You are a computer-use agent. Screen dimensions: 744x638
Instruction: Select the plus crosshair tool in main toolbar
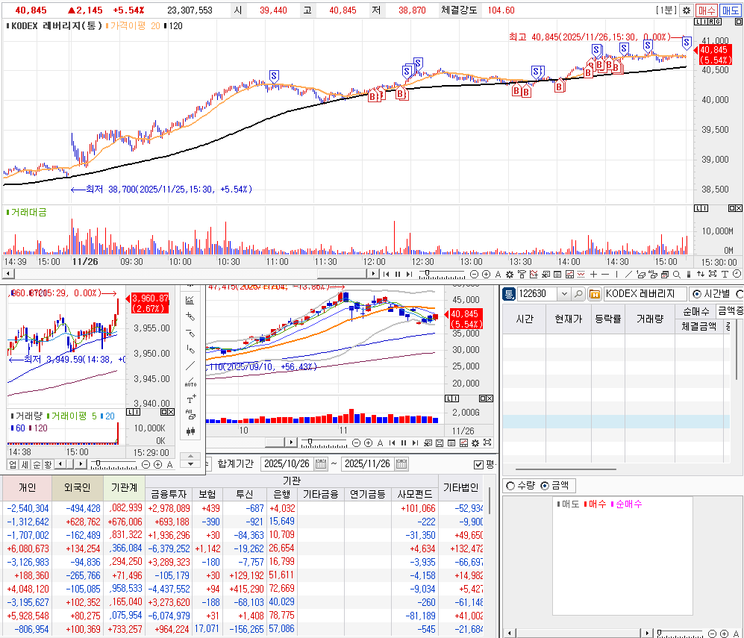593,274
